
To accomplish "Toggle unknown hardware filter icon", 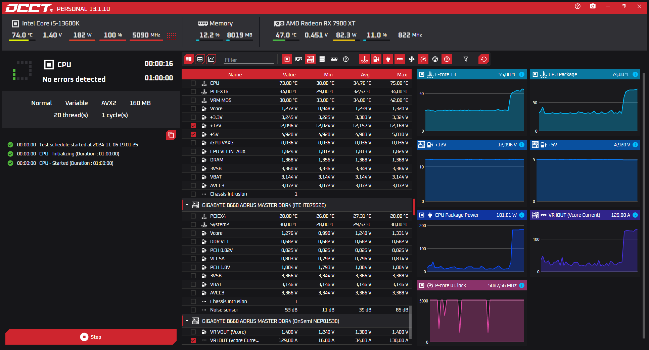I will pos(346,59).
